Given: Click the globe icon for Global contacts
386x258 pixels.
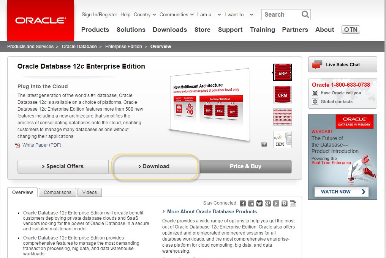Looking at the screenshot, I should point(315,102).
